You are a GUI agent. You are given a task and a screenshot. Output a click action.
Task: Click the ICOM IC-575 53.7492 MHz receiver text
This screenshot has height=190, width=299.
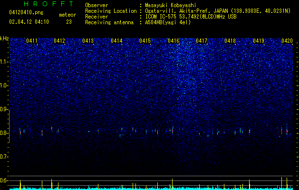click(x=191, y=17)
